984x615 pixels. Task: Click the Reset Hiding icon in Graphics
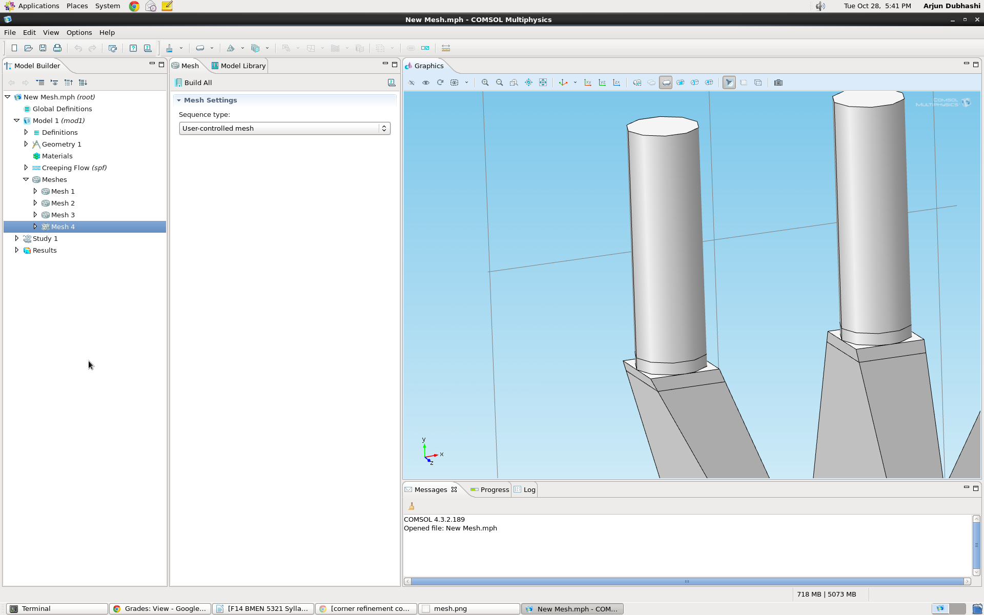pyautogui.click(x=440, y=83)
